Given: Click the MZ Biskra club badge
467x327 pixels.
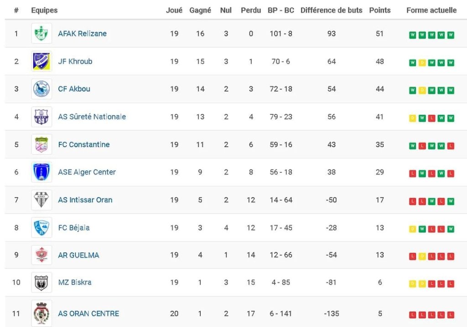Looking at the screenshot, I should tap(42, 283).
